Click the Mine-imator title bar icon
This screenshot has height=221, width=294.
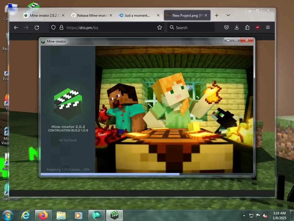(43, 41)
